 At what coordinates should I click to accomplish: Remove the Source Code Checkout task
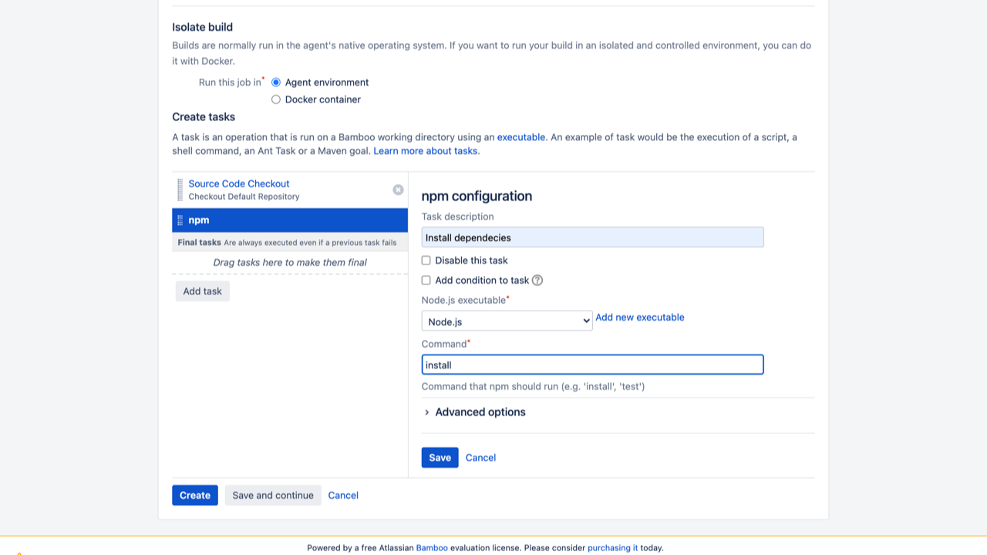398,190
